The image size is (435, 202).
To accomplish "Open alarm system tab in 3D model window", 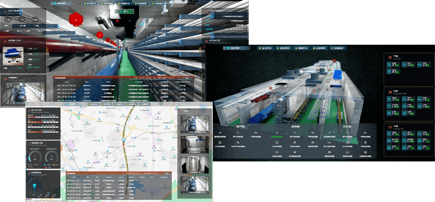I will pyautogui.click(x=301, y=48).
